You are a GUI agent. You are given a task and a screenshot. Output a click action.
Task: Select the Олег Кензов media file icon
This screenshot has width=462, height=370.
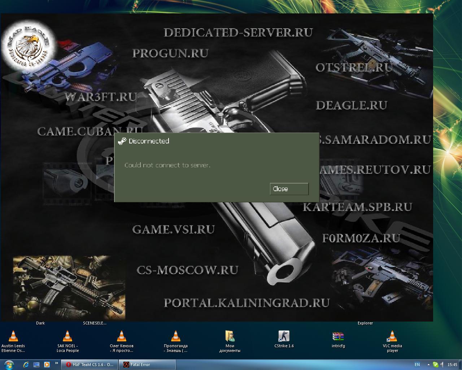[x=122, y=337]
